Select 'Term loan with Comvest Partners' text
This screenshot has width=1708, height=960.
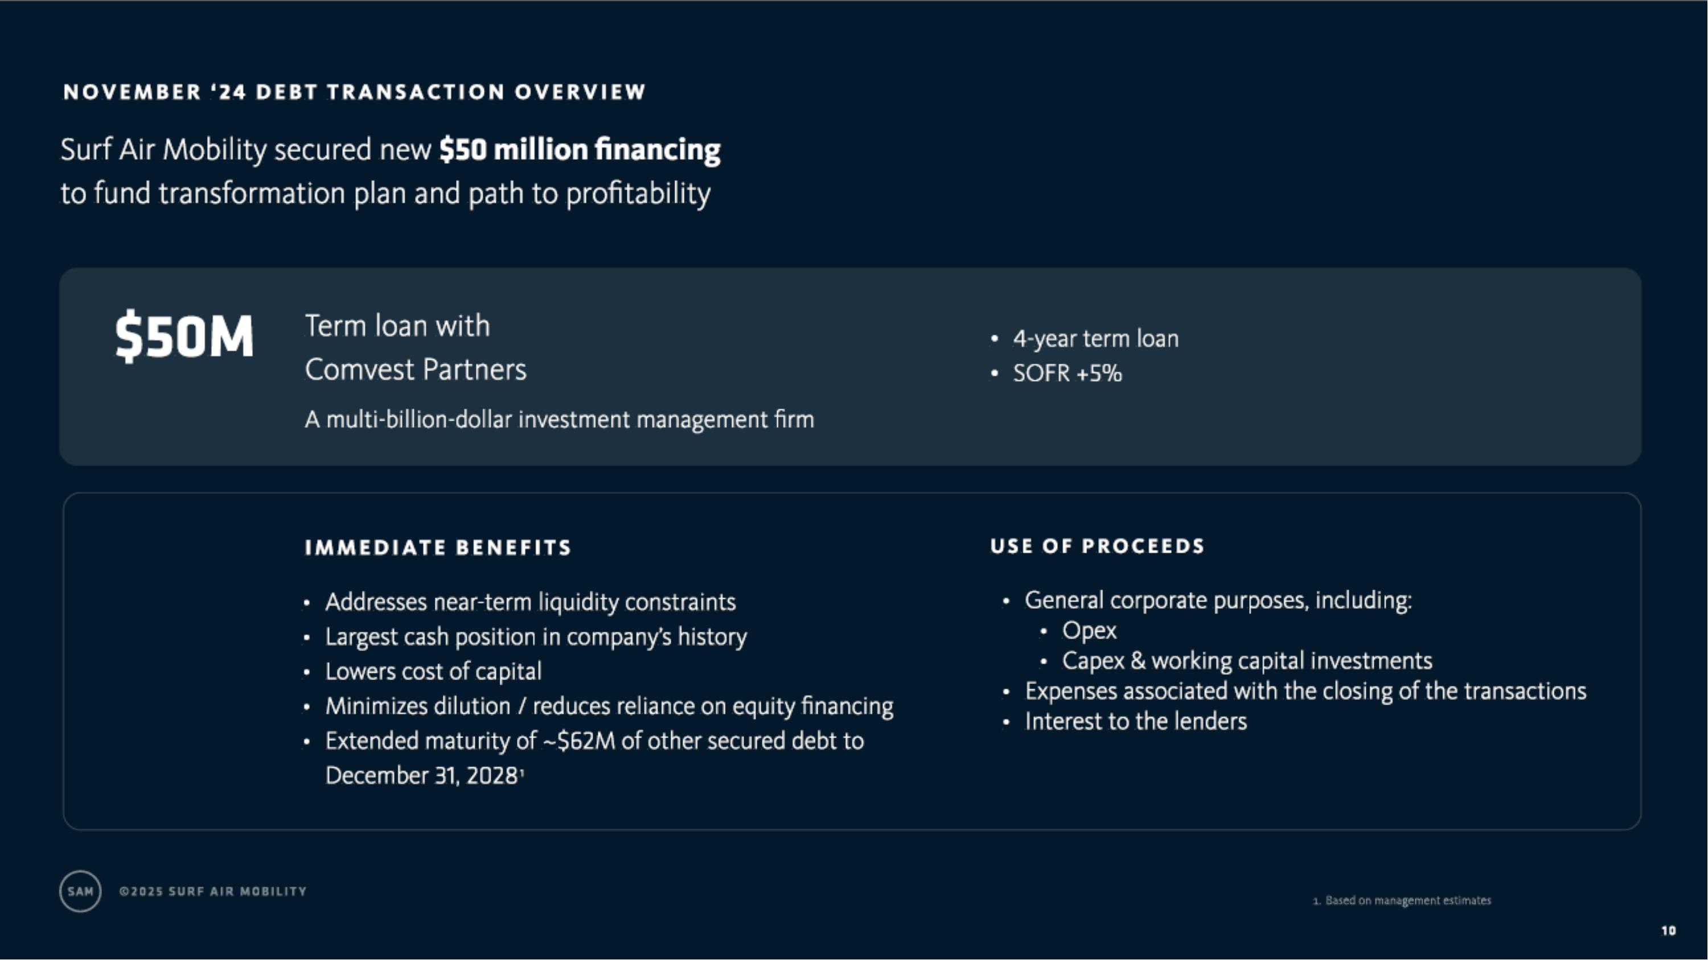point(415,348)
